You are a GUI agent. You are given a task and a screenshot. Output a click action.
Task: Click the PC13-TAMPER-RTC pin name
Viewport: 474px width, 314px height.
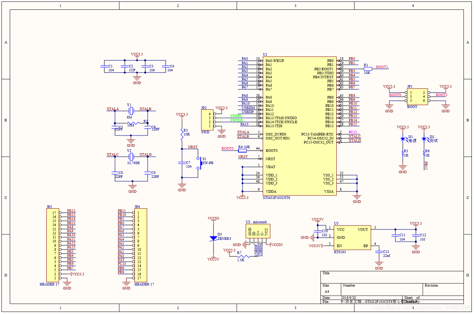(317, 134)
